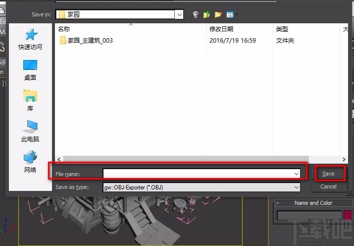The width and height of the screenshot is (354, 246).
Task: Open 库 libraries location
Action: click(30, 101)
